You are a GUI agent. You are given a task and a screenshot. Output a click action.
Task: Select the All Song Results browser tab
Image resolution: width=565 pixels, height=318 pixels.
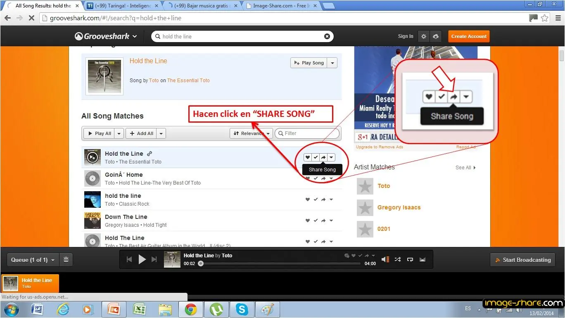43,6
